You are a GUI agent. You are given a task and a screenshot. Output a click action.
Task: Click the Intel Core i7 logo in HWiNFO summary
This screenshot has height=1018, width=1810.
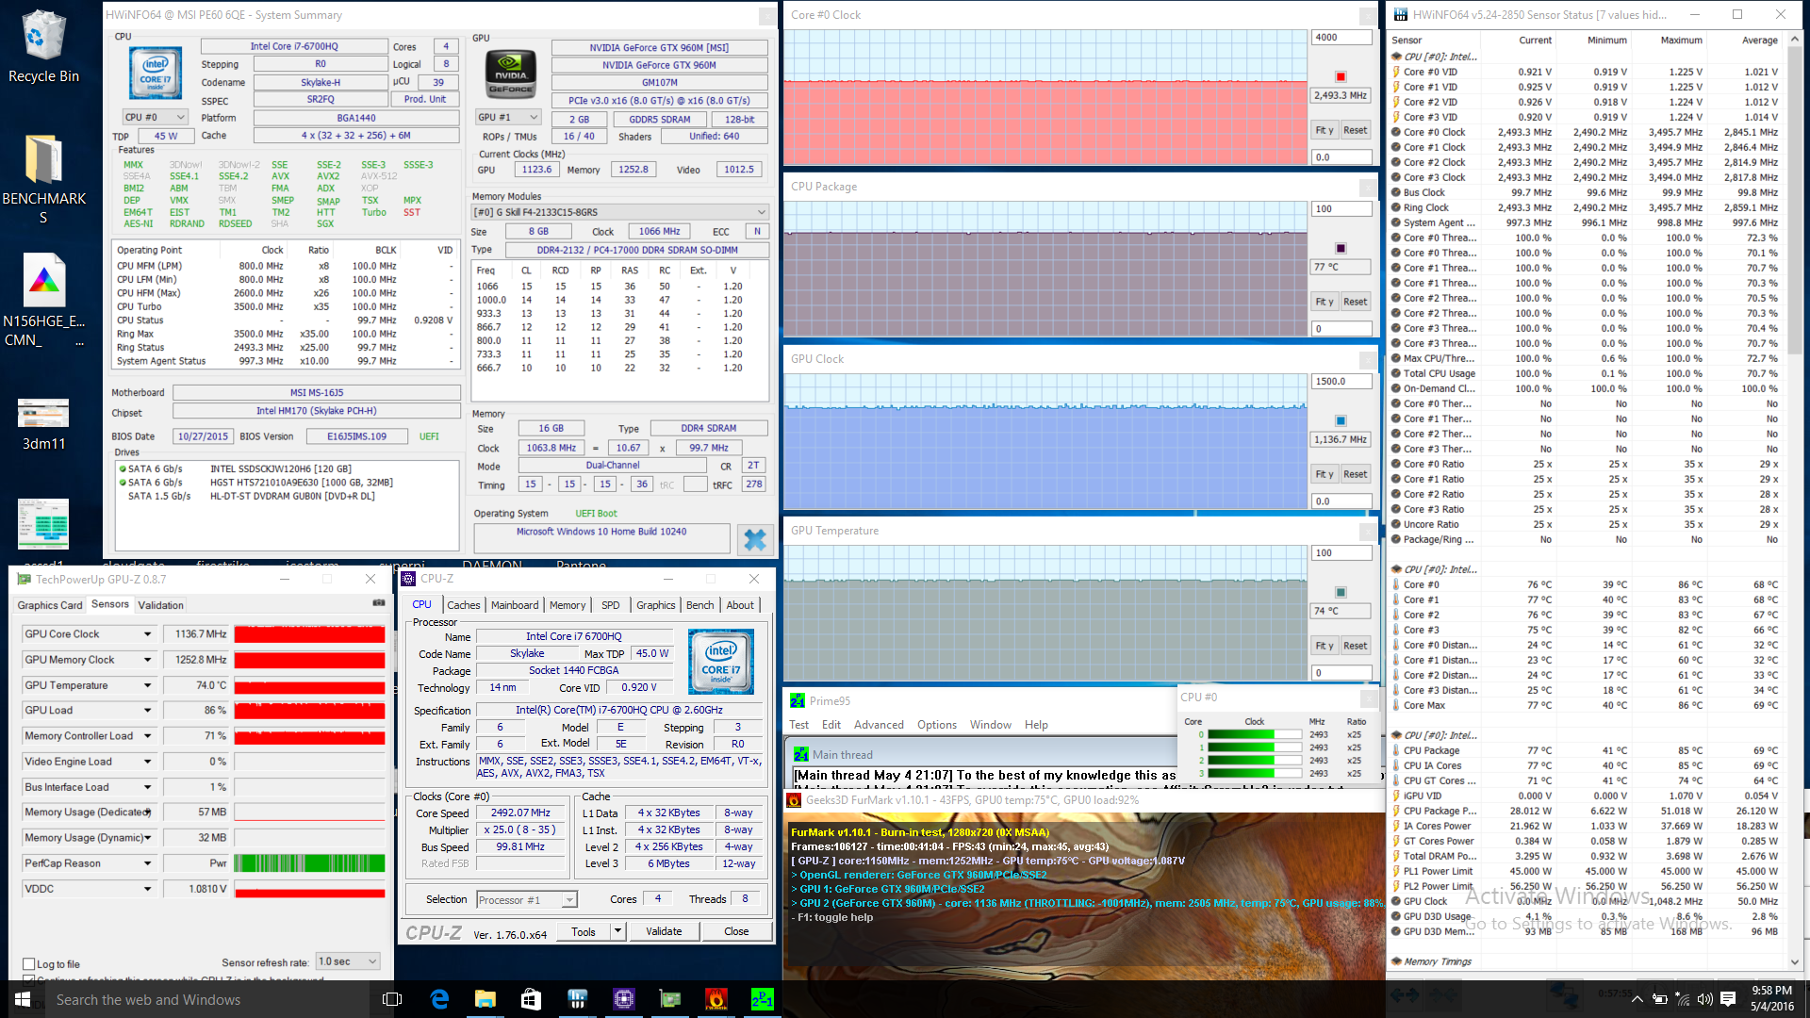tap(156, 74)
